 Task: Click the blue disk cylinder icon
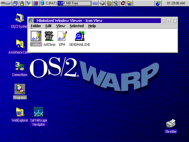click(42, 3)
